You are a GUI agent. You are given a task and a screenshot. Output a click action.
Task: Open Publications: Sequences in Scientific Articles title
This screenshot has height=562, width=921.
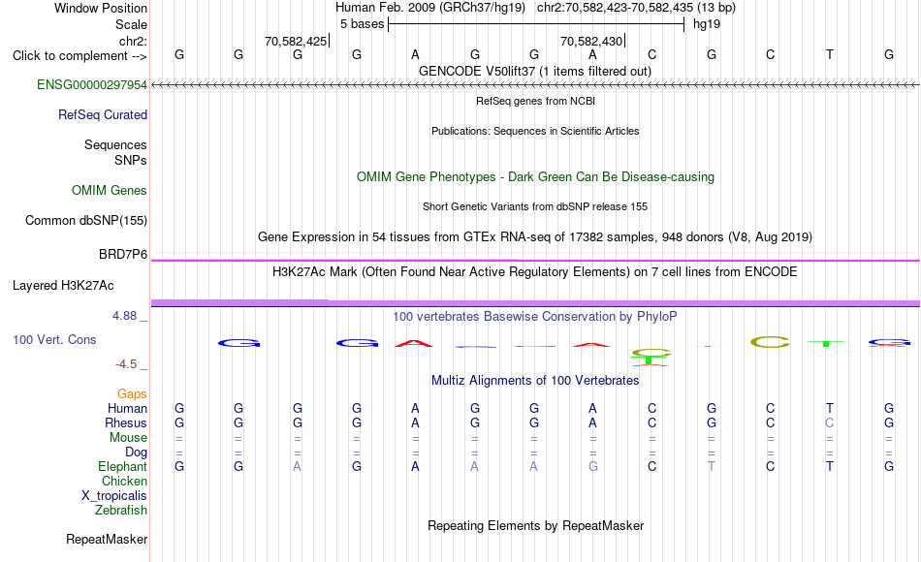click(535, 131)
